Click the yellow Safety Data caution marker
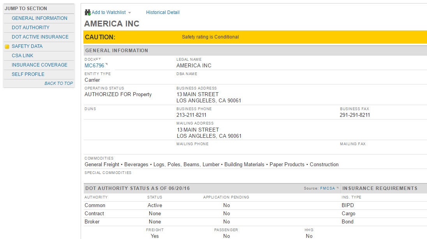427x239 pixels. pos(7,47)
